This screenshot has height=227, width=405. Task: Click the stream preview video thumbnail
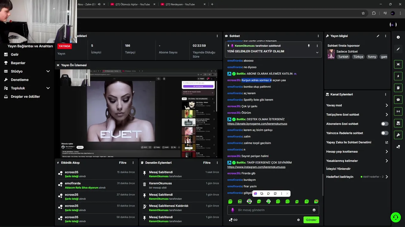(139, 113)
